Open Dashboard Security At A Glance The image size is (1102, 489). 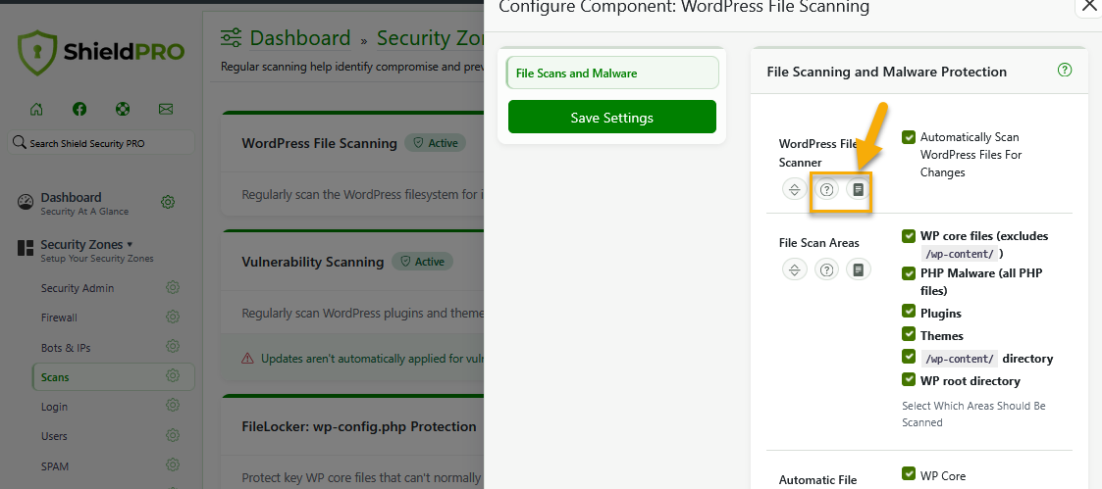pos(84,204)
